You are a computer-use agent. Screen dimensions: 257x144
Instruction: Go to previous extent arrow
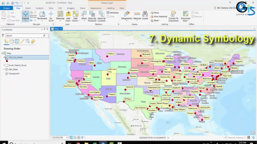pyautogui.click(x=31, y=20)
